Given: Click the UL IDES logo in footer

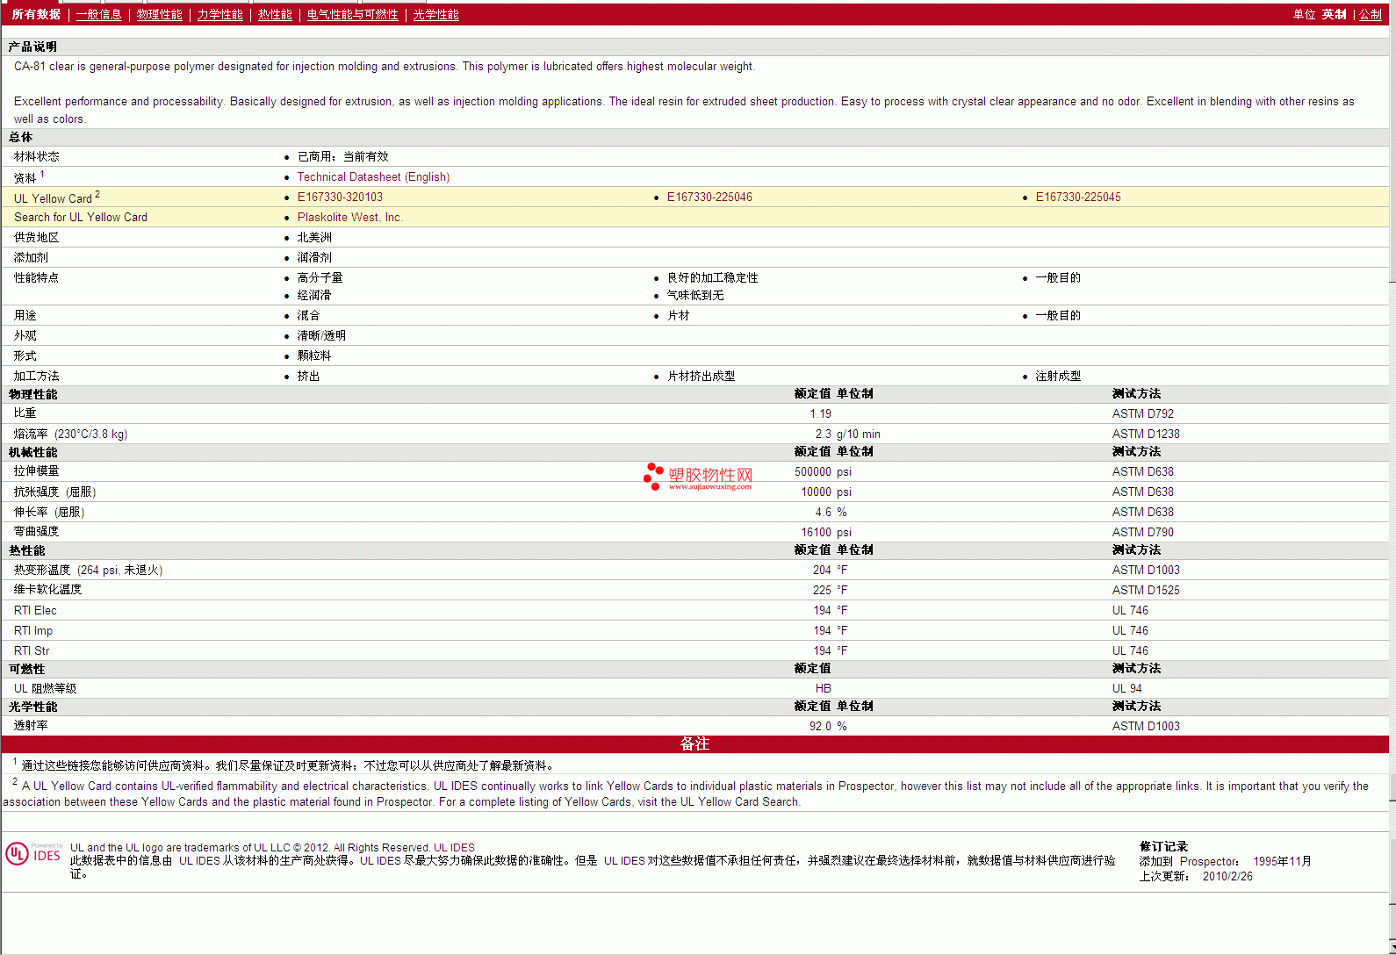Looking at the screenshot, I should click(x=33, y=854).
